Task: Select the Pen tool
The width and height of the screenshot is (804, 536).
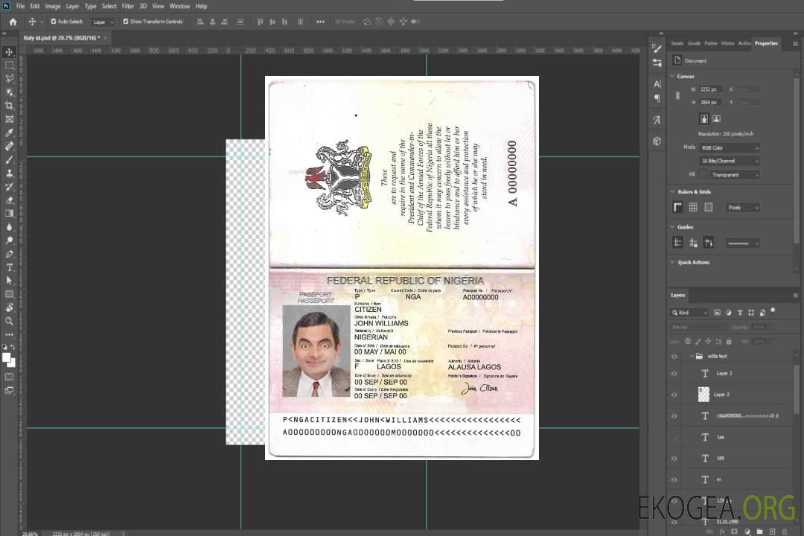Action: 9,254
